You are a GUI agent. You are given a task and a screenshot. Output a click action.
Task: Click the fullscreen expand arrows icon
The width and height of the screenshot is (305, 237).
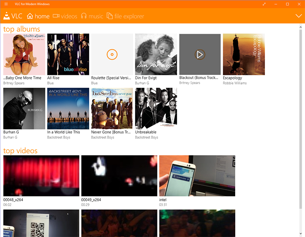264,4
